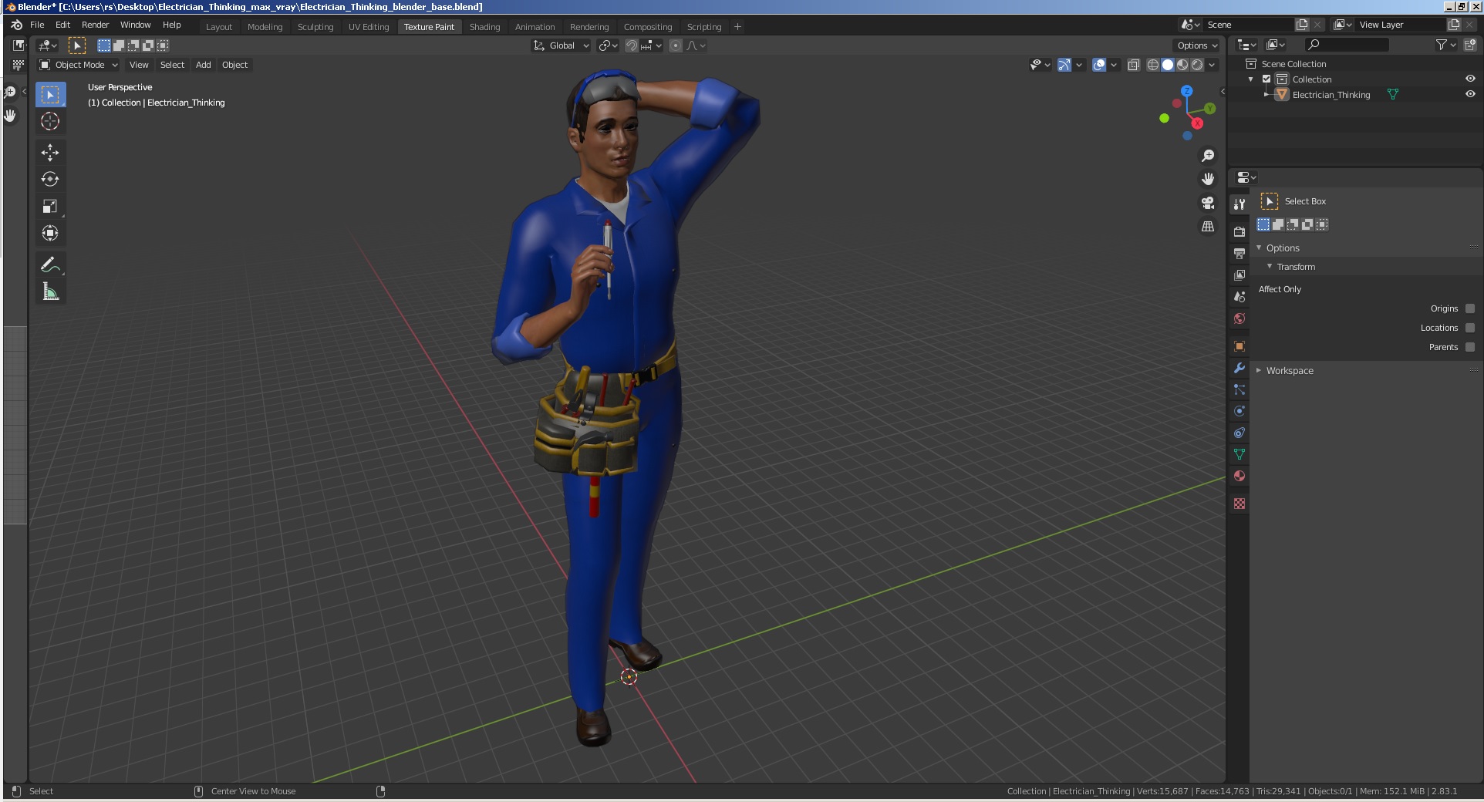
Task: Enable the Locations checkbox
Action: (1470, 328)
